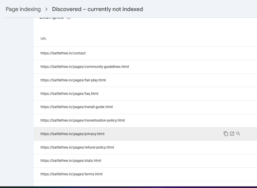Select the install-guide.html URL row
The image size is (257, 188).
[145, 107]
